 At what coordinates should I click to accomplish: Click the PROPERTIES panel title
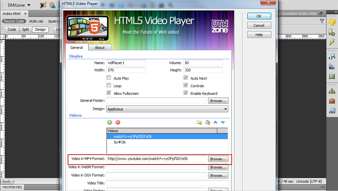click(x=12, y=187)
